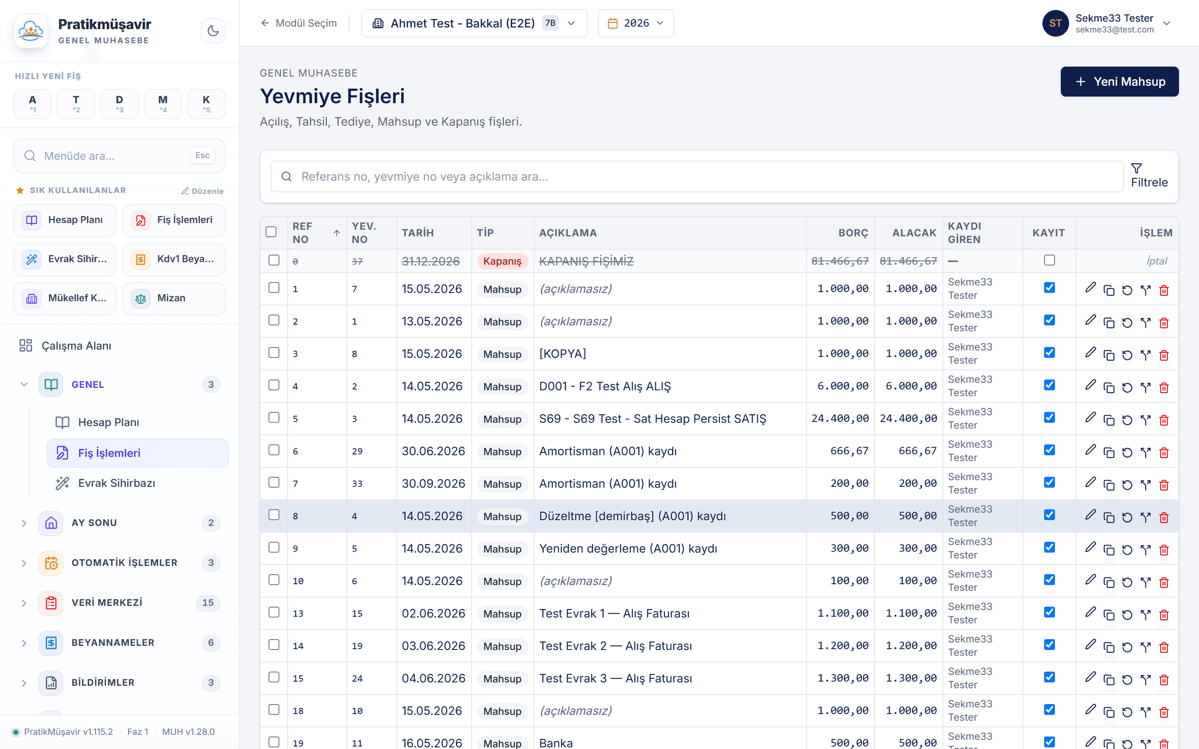This screenshot has width=1199, height=749.
Task: Click the red trash icon for ref 5
Action: [x=1164, y=420]
